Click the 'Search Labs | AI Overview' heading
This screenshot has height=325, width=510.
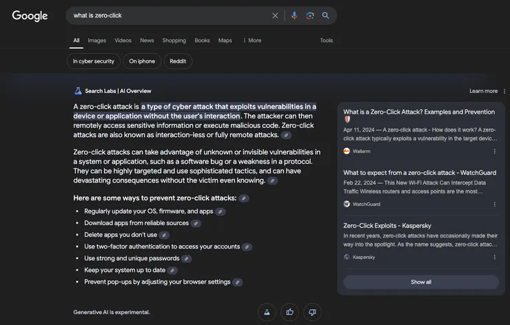pyautogui.click(x=118, y=91)
